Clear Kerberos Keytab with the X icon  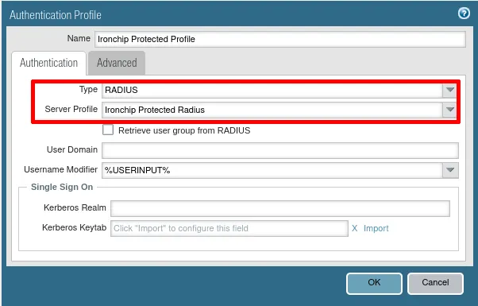[355, 228]
